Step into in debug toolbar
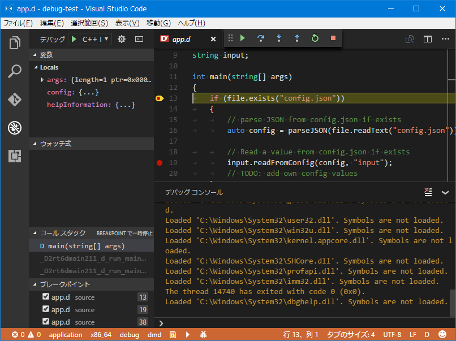 tap(279, 38)
